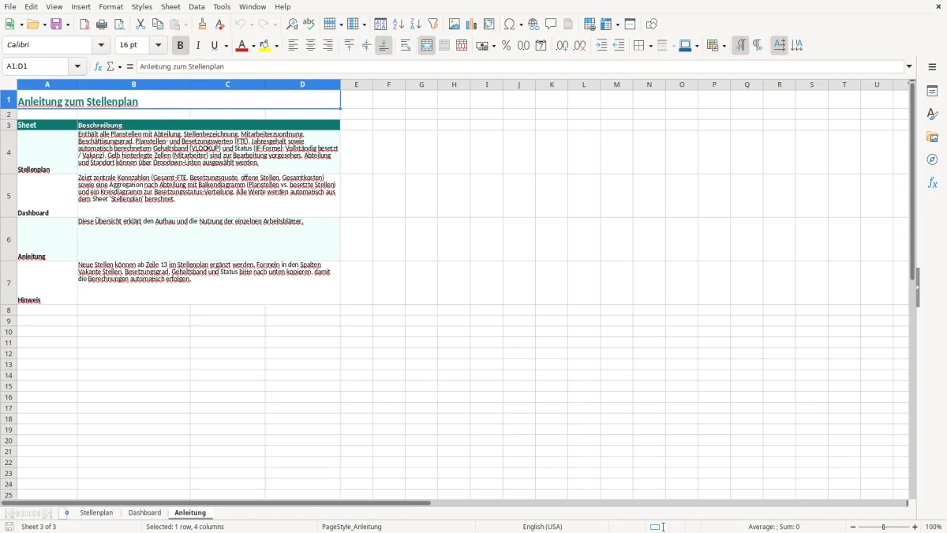Viewport: 947px width, 533px height.
Task: Align text to the bottom
Action: [x=384, y=46]
